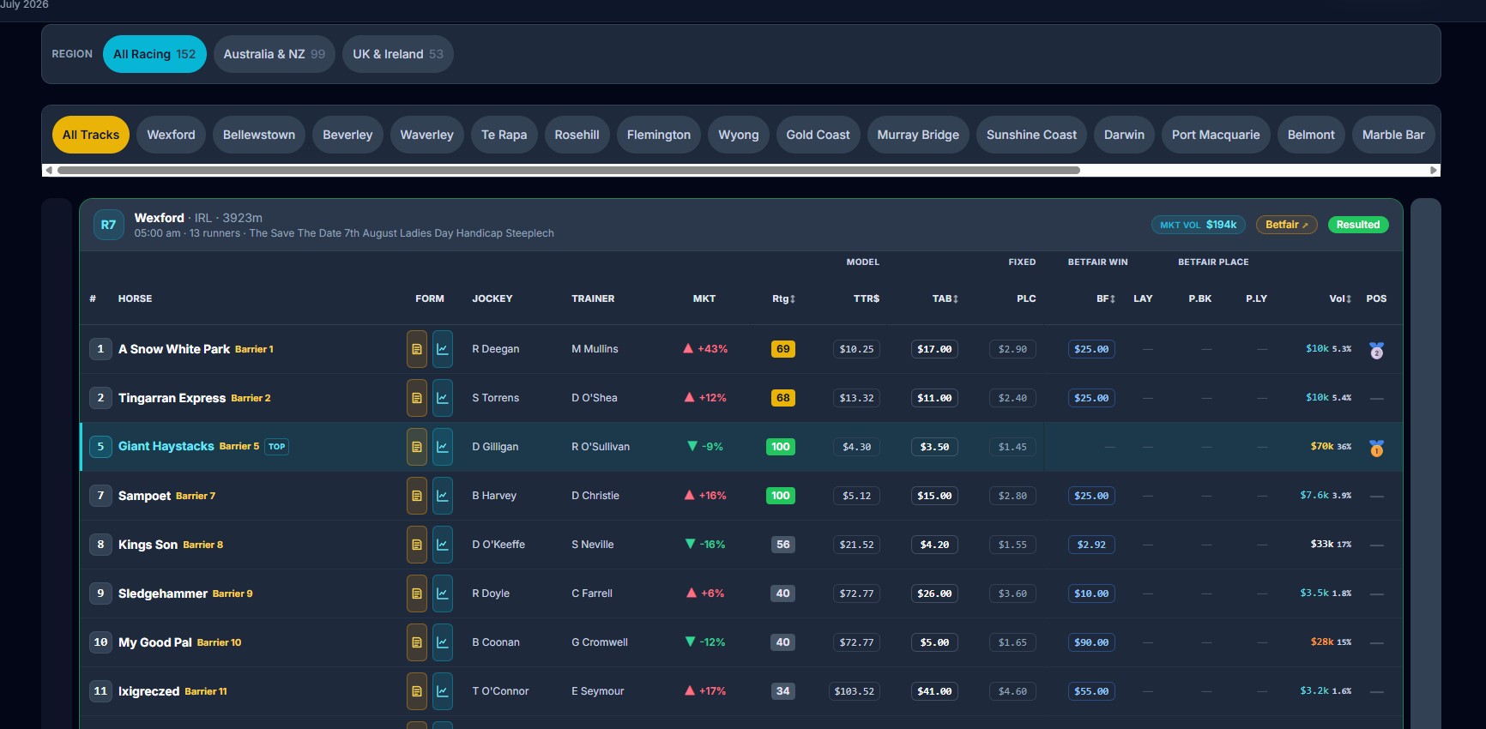Switch to the Marble Bar track

[1393, 135]
